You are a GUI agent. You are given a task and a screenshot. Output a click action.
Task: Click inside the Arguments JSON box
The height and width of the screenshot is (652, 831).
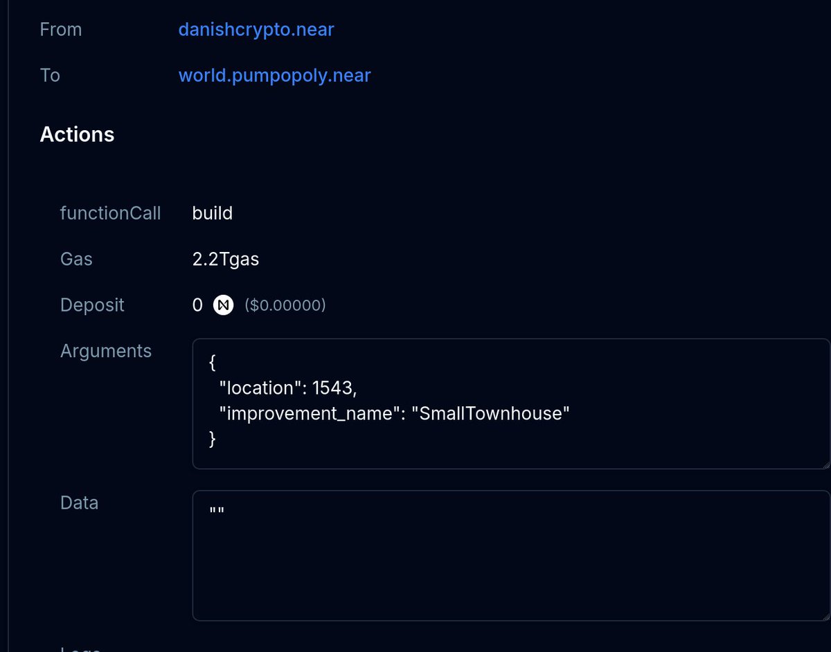coord(511,404)
